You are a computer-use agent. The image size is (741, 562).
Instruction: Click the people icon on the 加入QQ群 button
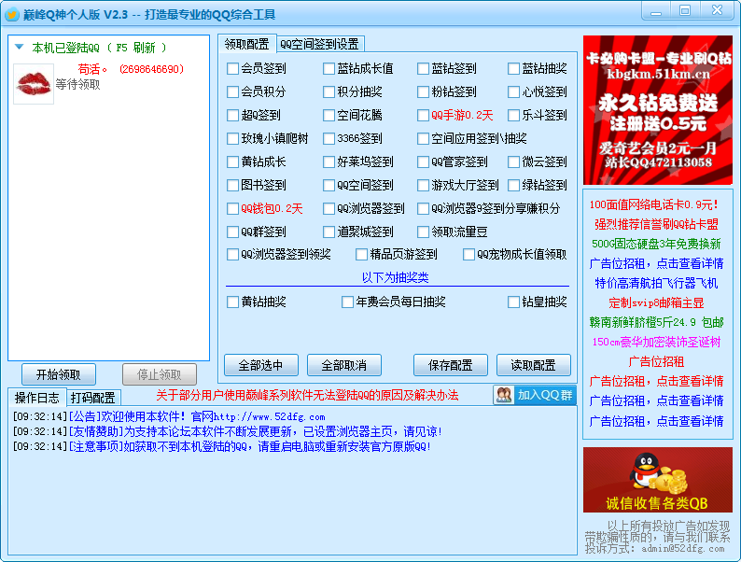point(504,395)
